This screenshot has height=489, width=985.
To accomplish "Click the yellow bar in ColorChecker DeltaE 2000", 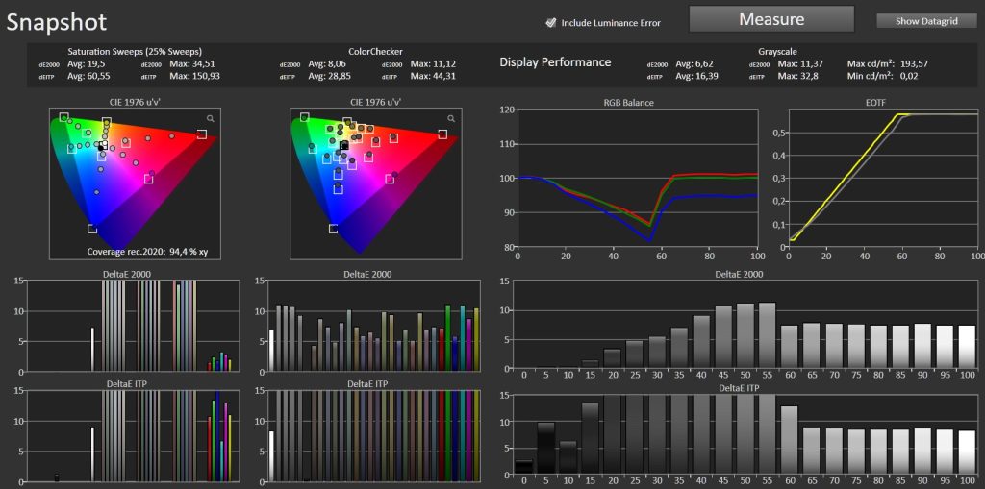I will (475, 339).
